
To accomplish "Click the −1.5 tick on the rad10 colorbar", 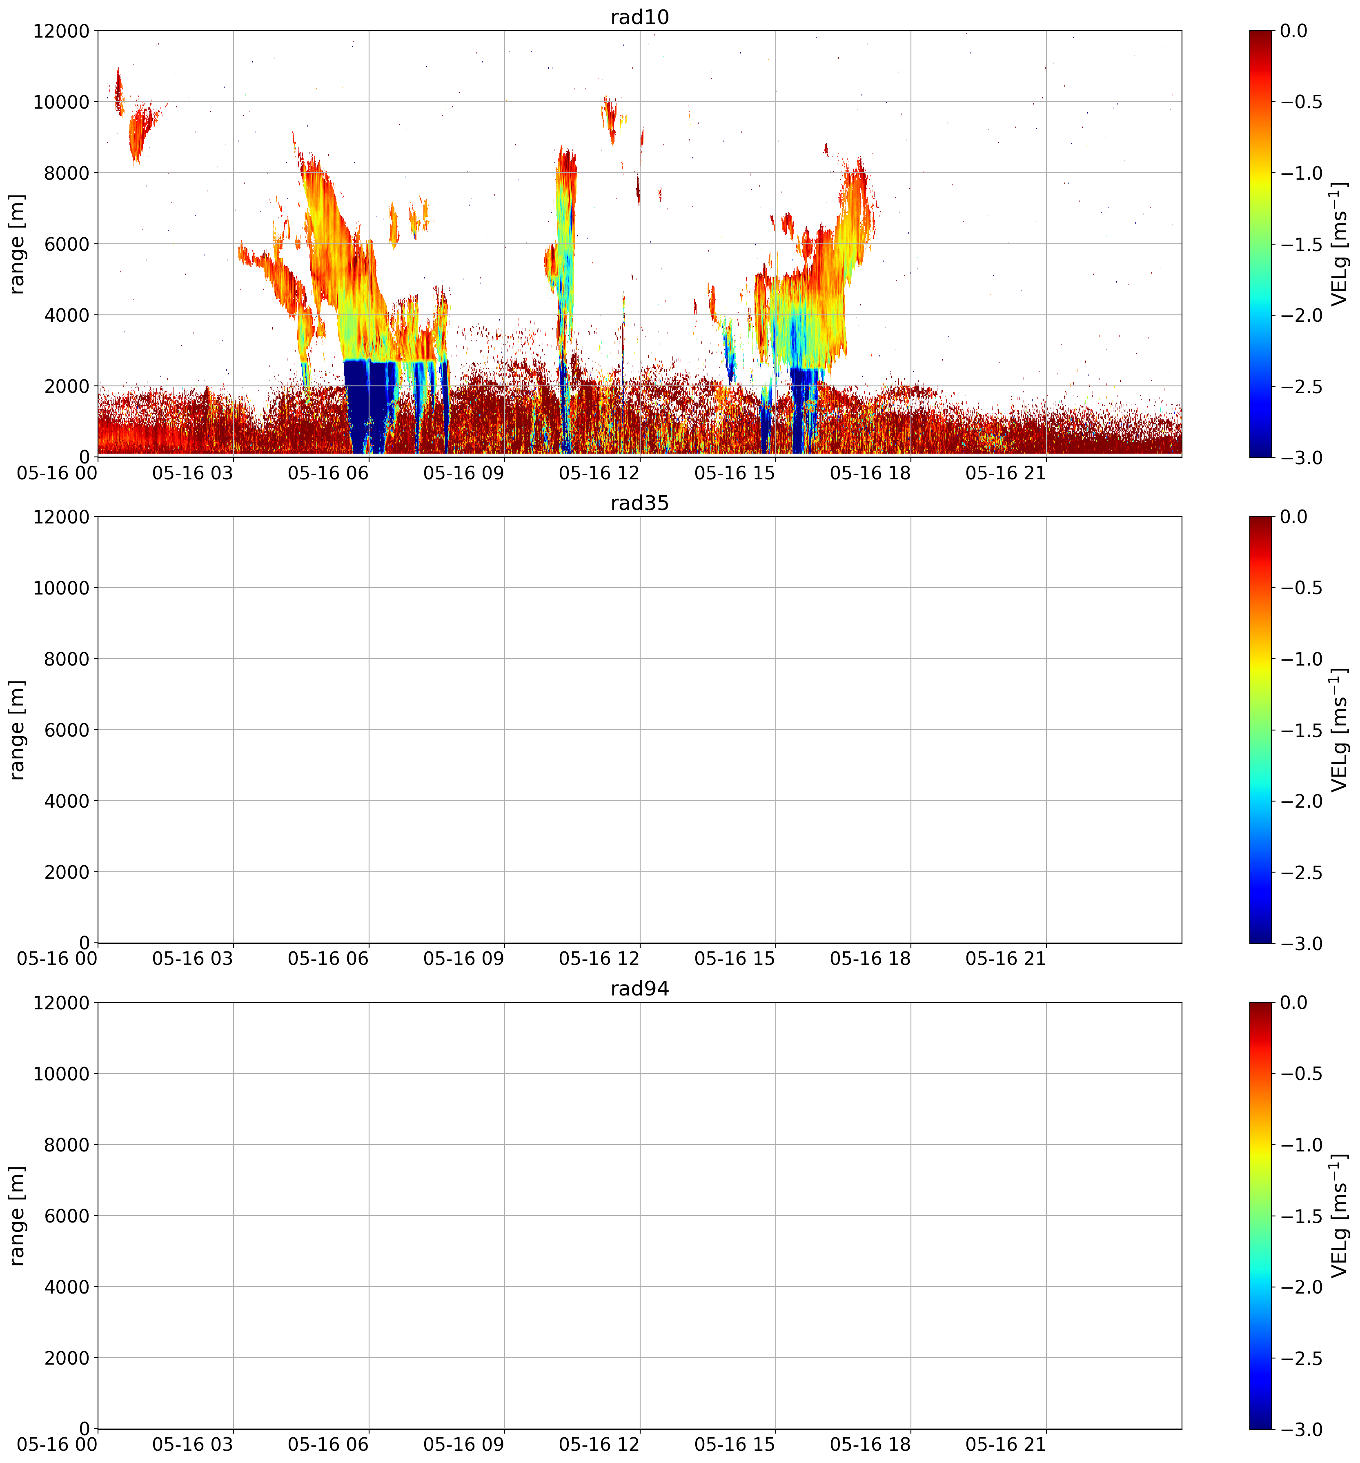I will pyautogui.click(x=1301, y=244).
